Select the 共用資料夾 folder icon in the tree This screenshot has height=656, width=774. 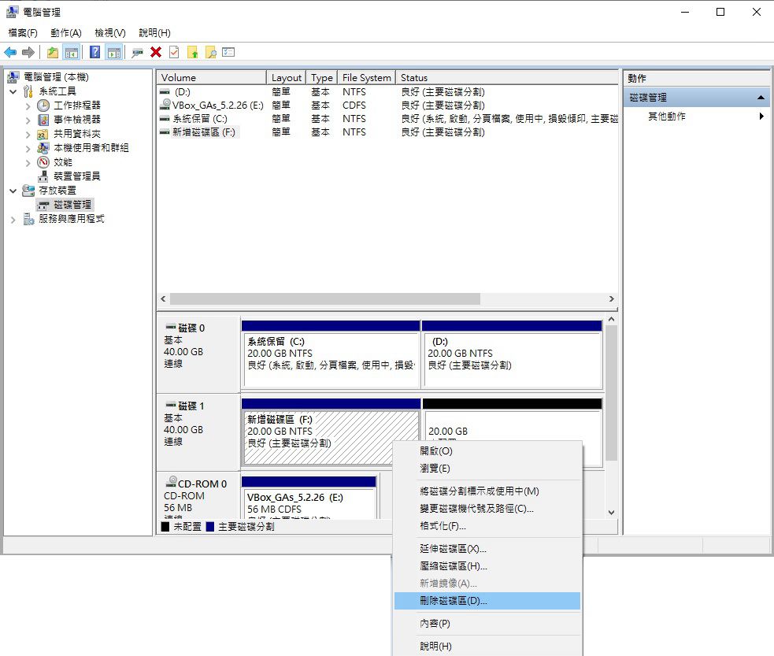pos(43,134)
